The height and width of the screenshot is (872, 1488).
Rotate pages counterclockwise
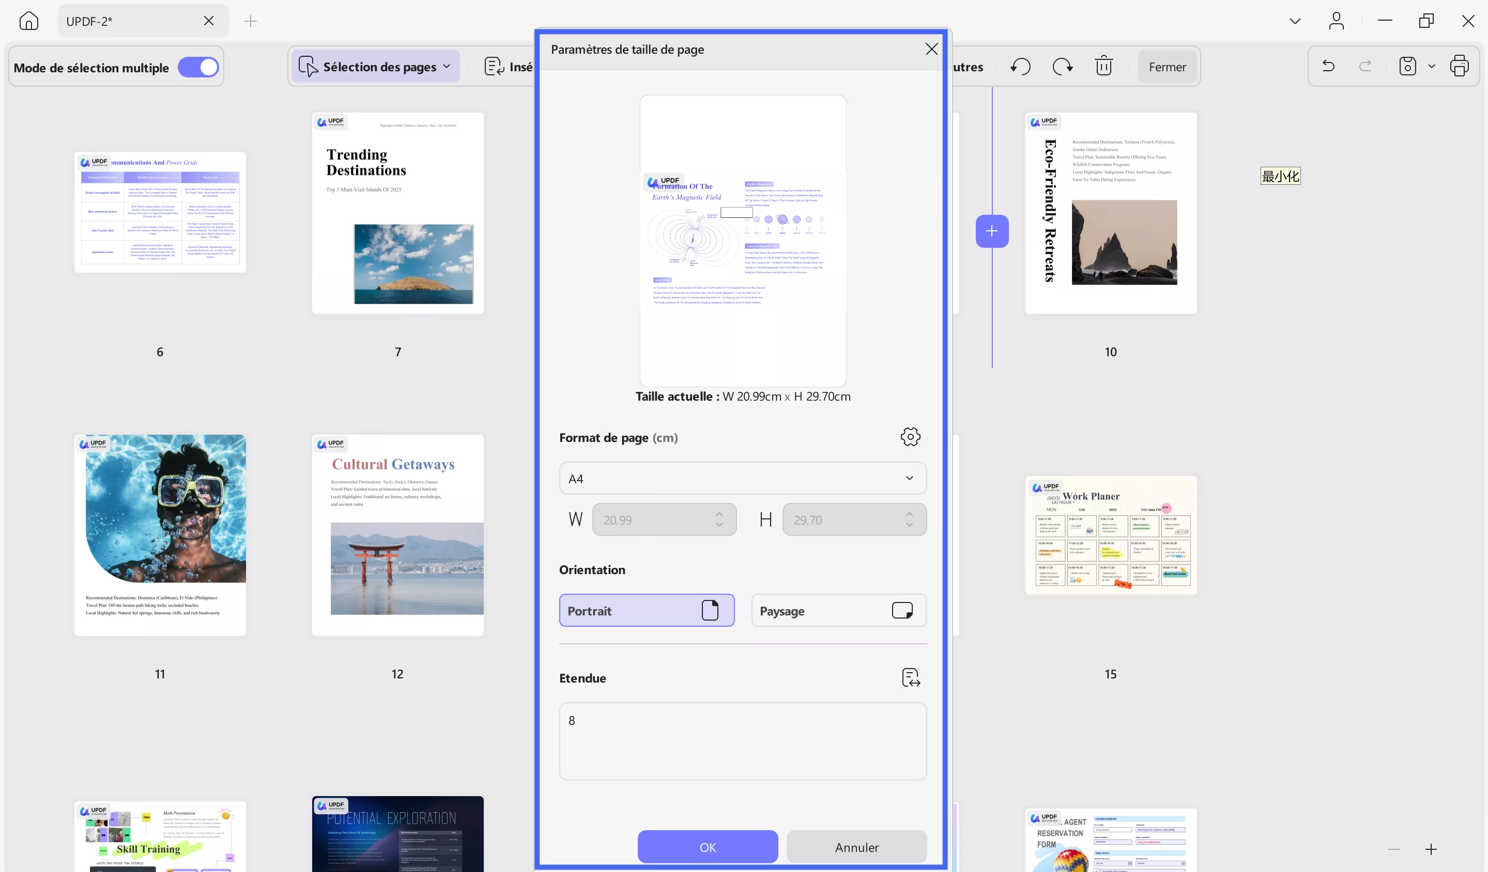click(1020, 67)
